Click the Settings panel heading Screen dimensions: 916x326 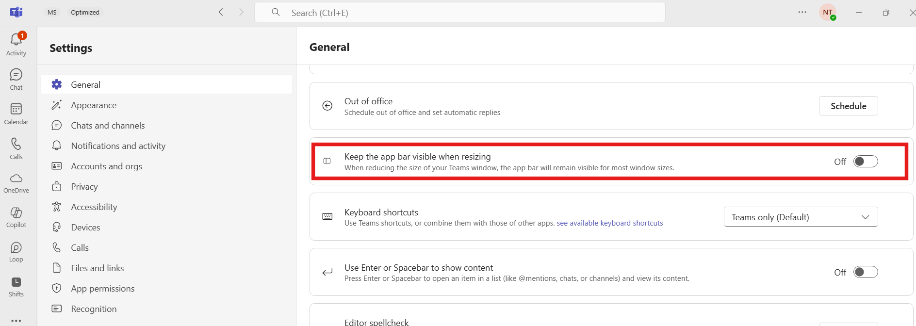71,48
